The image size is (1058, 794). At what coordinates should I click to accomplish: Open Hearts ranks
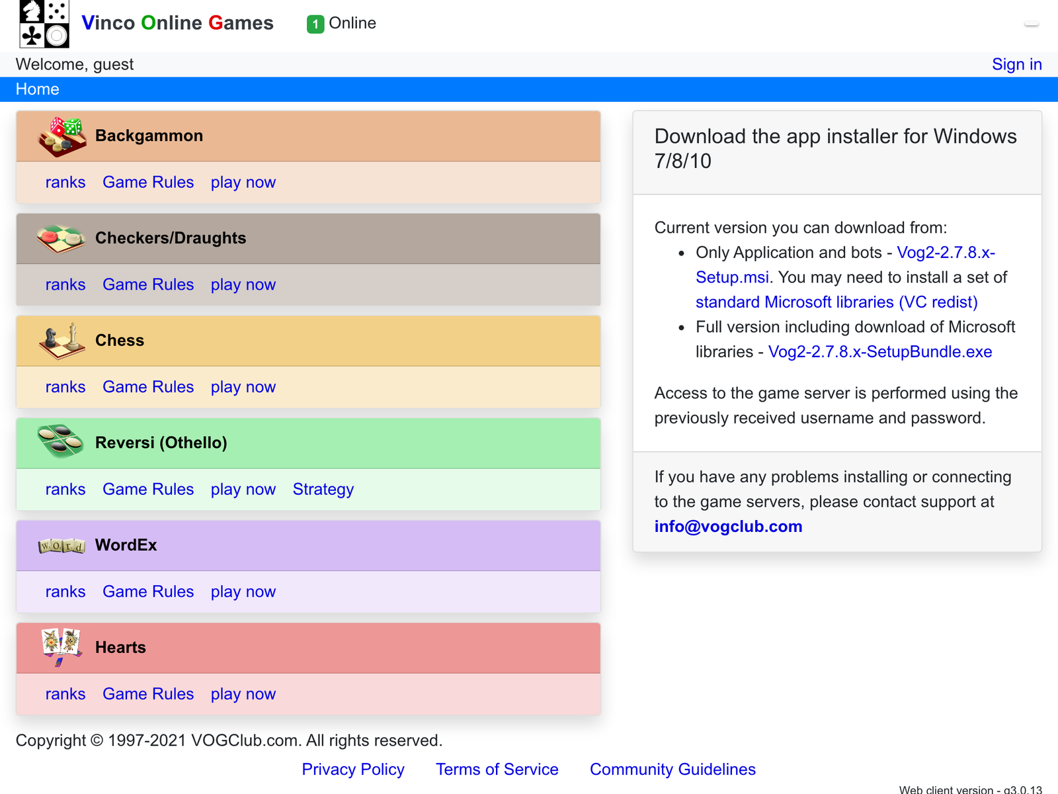(x=65, y=694)
